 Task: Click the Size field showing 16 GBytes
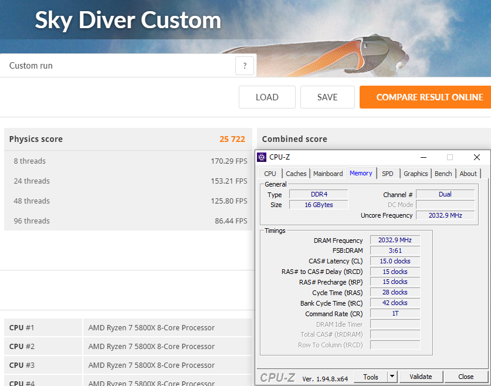coord(319,205)
